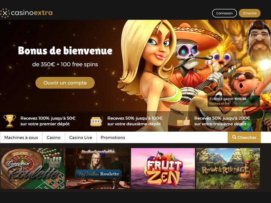Open the Promotions tab
The height and width of the screenshot is (203, 271).
pos(113,137)
